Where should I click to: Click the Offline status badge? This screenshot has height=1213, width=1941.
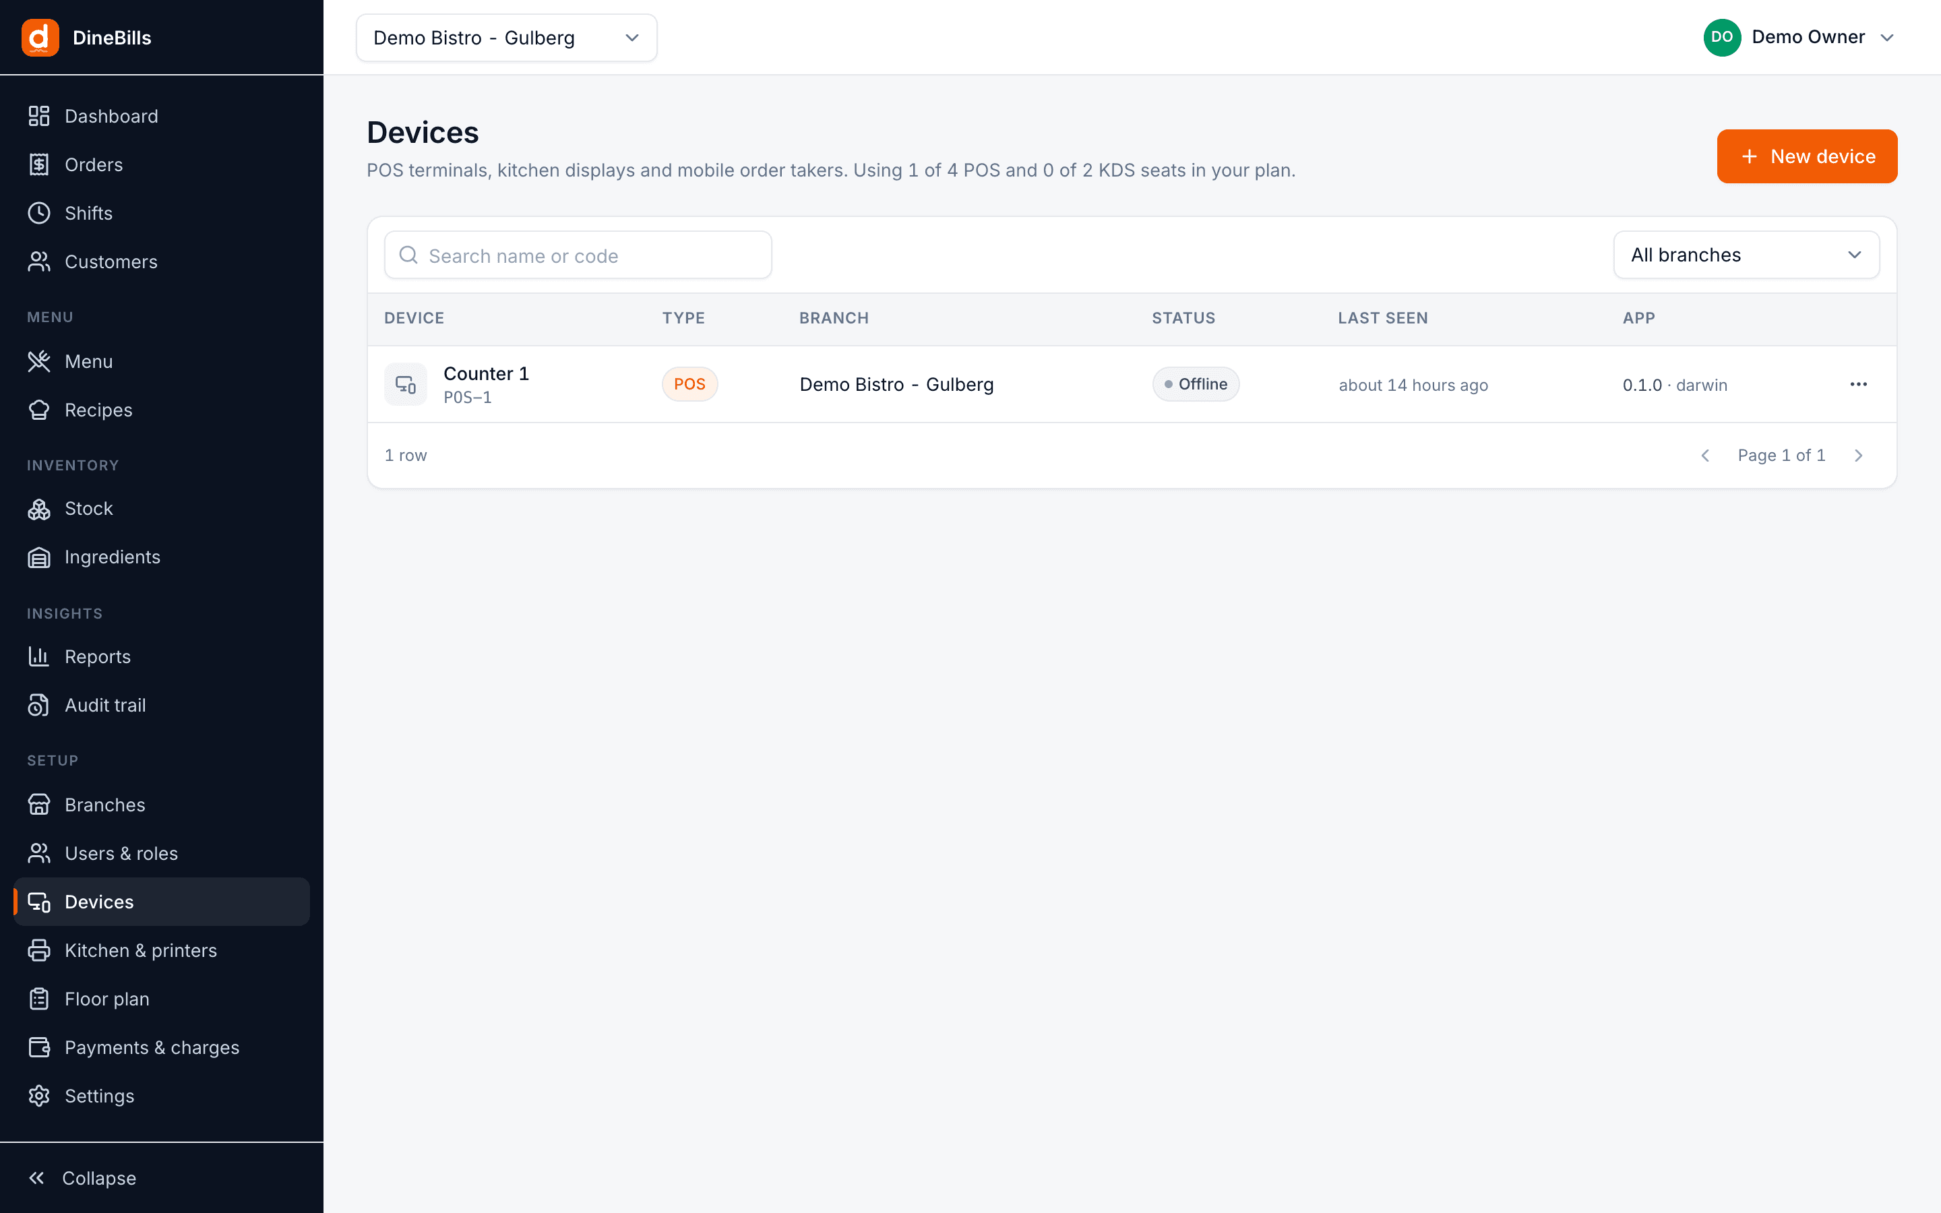[x=1195, y=384]
